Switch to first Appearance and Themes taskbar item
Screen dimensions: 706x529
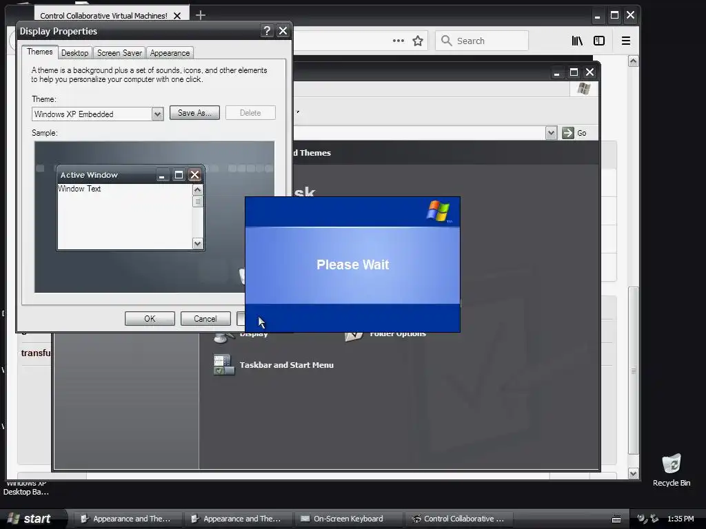[126, 519]
